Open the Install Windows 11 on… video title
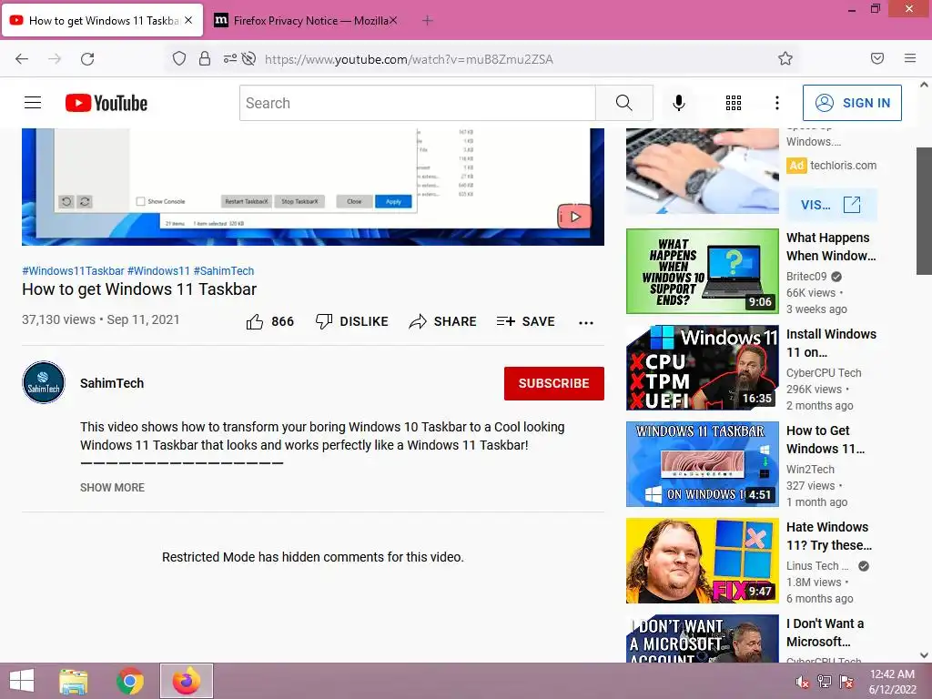The width and height of the screenshot is (932, 699). coord(831,343)
